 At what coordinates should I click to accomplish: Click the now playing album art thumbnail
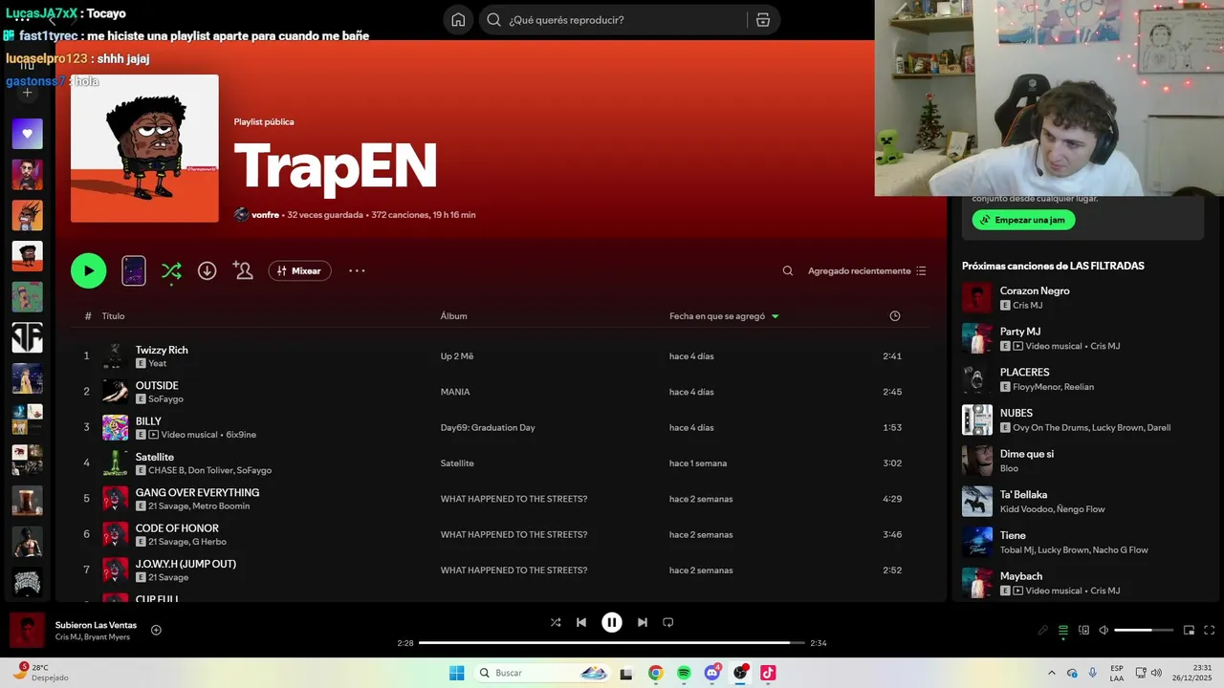[x=27, y=631]
